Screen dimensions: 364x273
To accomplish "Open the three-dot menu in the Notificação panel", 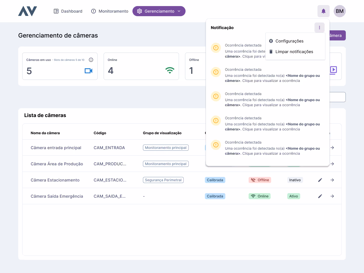I will 320,28.
